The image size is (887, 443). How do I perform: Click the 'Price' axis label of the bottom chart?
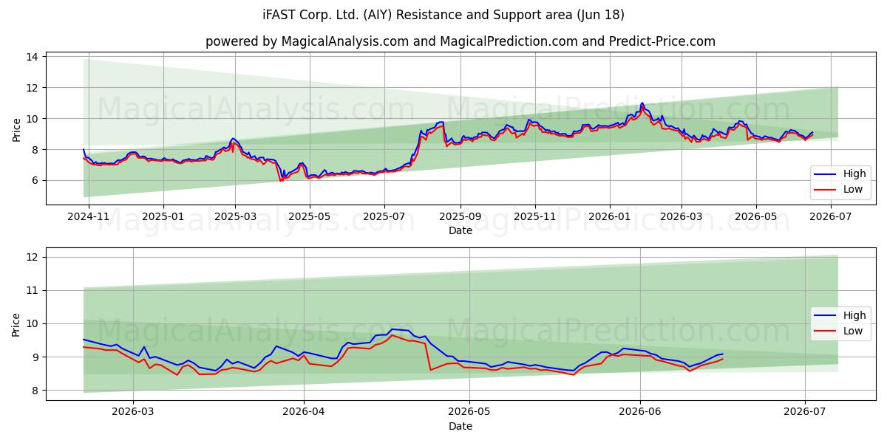[16, 325]
